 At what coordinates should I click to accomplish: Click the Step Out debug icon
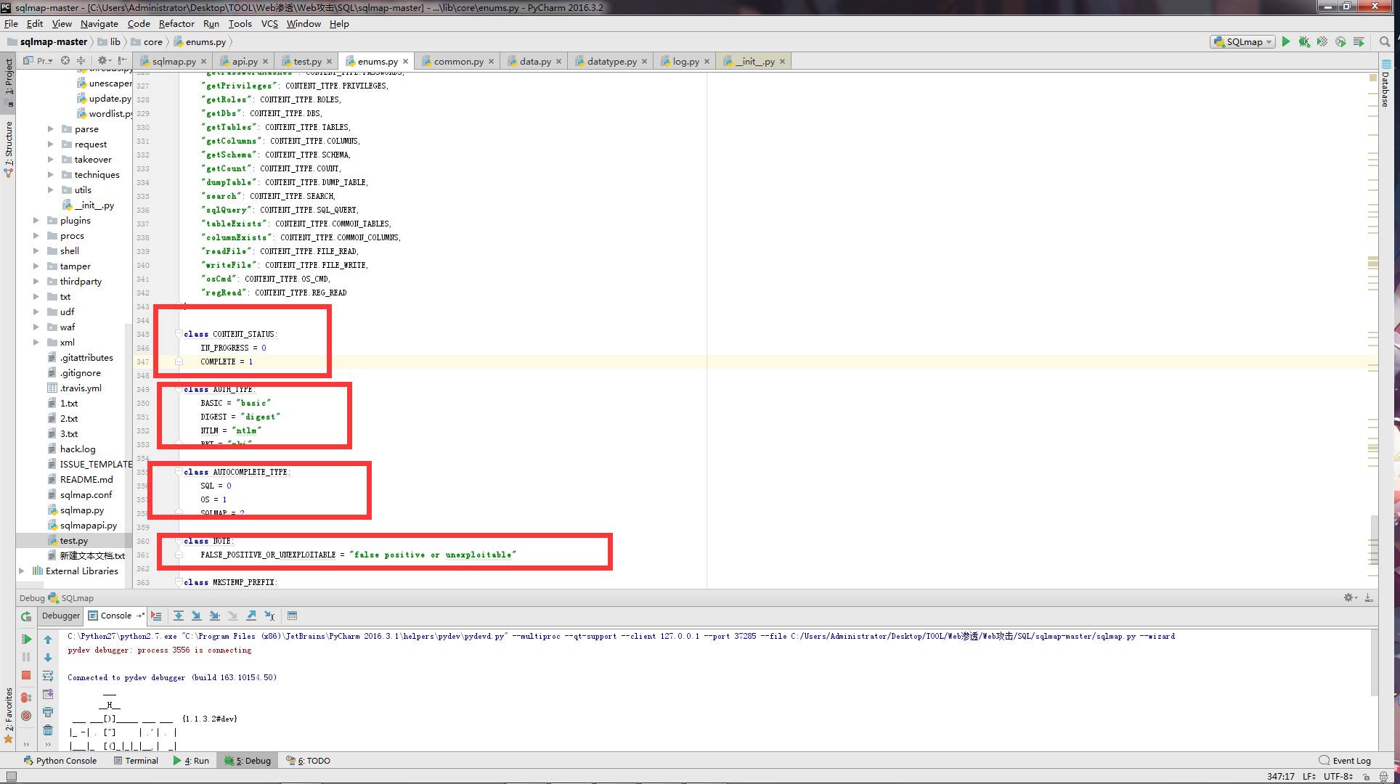(251, 616)
